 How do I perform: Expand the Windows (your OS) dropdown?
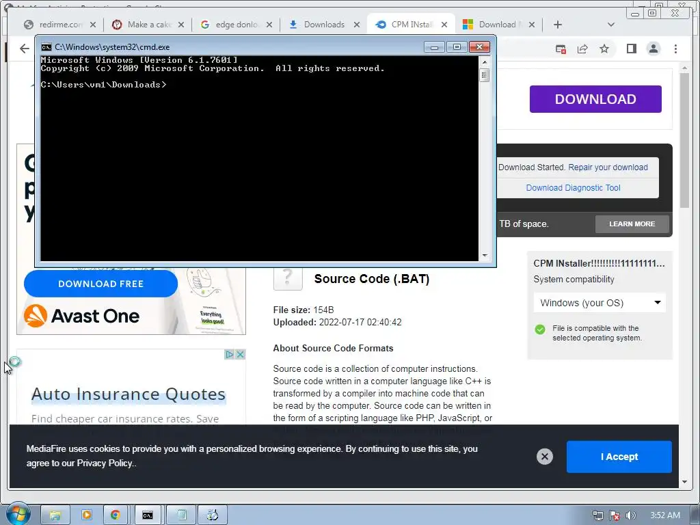coord(599,303)
